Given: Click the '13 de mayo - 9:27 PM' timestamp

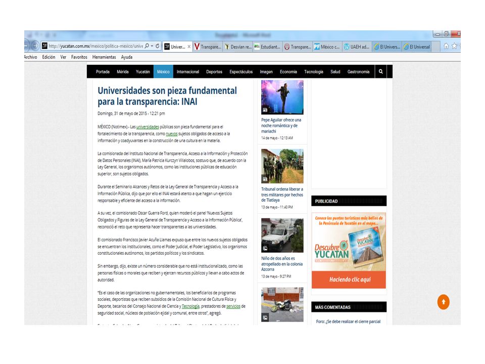Looking at the screenshot, I should (x=276, y=277).
